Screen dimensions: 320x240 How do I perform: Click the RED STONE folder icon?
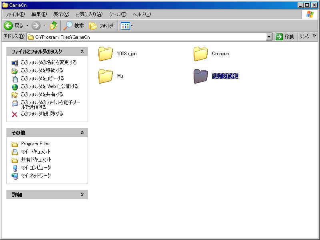point(201,76)
